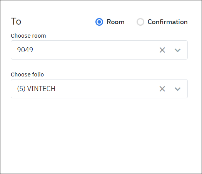The height and width of the screenshot is (174, 202).
Task: Choose the Room option by its label
Action: pos(115,22)
